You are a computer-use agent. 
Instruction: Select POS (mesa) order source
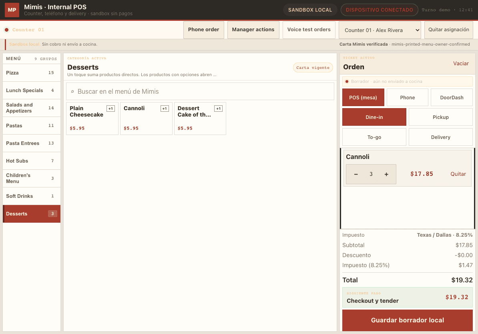363,97
